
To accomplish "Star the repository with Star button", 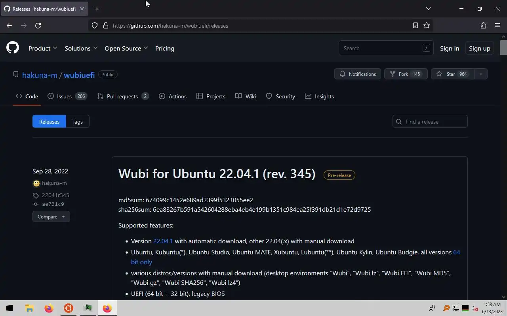I will pyautogui.click(x=452, y=74).
